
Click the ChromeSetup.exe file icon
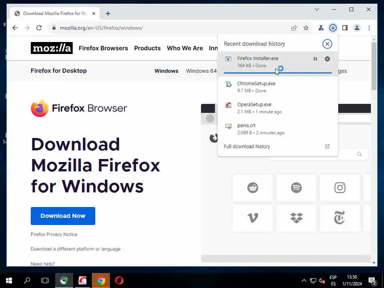[228, 84]
